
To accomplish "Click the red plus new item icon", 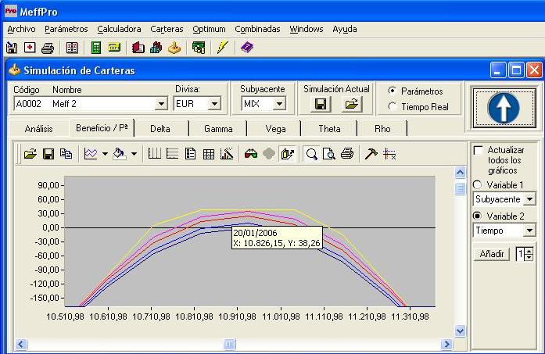I will 30,48.
